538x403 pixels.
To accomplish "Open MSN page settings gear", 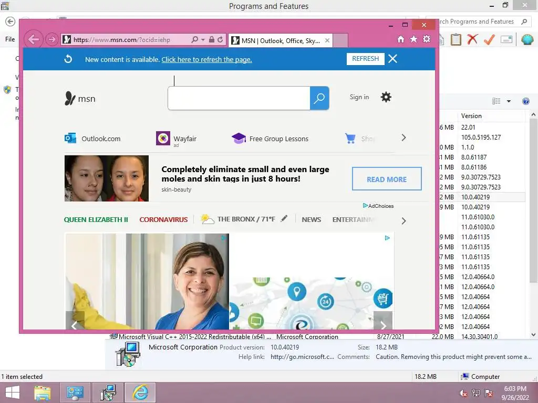I will tap(386, 97).
